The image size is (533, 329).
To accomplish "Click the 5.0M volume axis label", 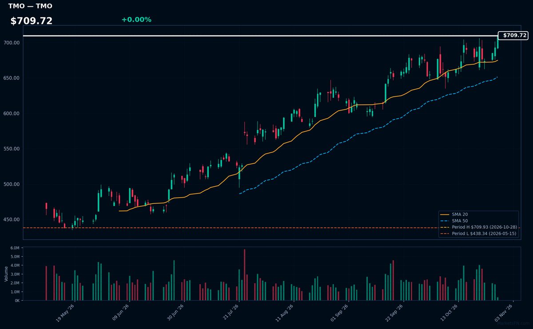I will tap(16, 257).
